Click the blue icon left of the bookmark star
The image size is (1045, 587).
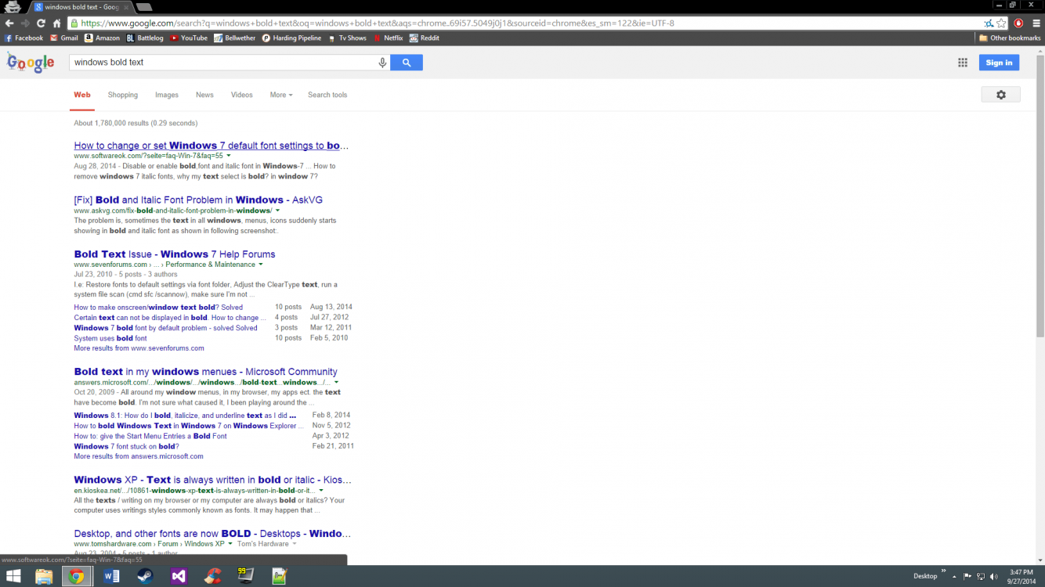989,23
